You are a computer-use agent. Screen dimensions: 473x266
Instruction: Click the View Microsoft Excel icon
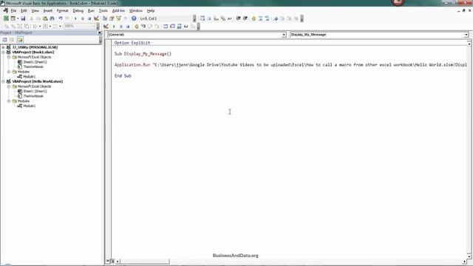point(6,18)
